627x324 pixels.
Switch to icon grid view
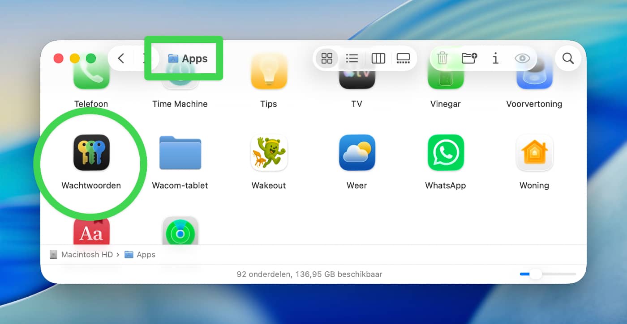327,59
